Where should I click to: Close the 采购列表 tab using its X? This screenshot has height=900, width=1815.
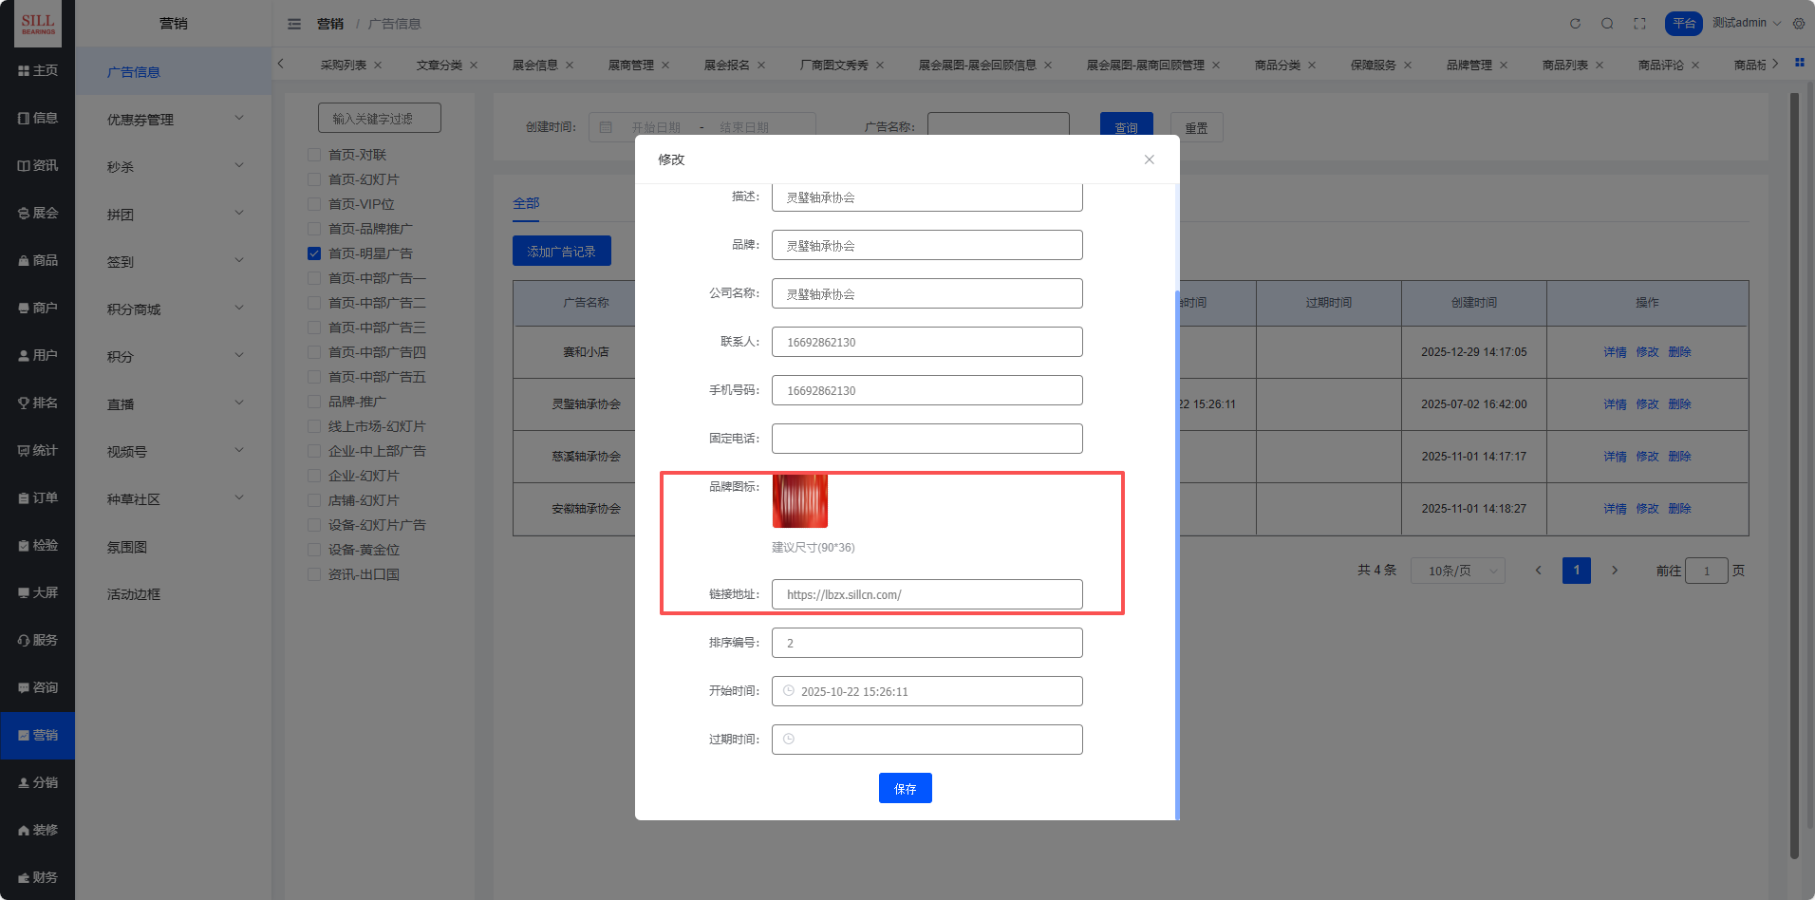(x=378, y=66)
